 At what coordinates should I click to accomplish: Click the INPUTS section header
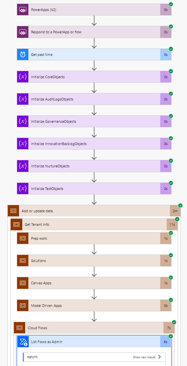pyautogui.click(x=32, y=357)
